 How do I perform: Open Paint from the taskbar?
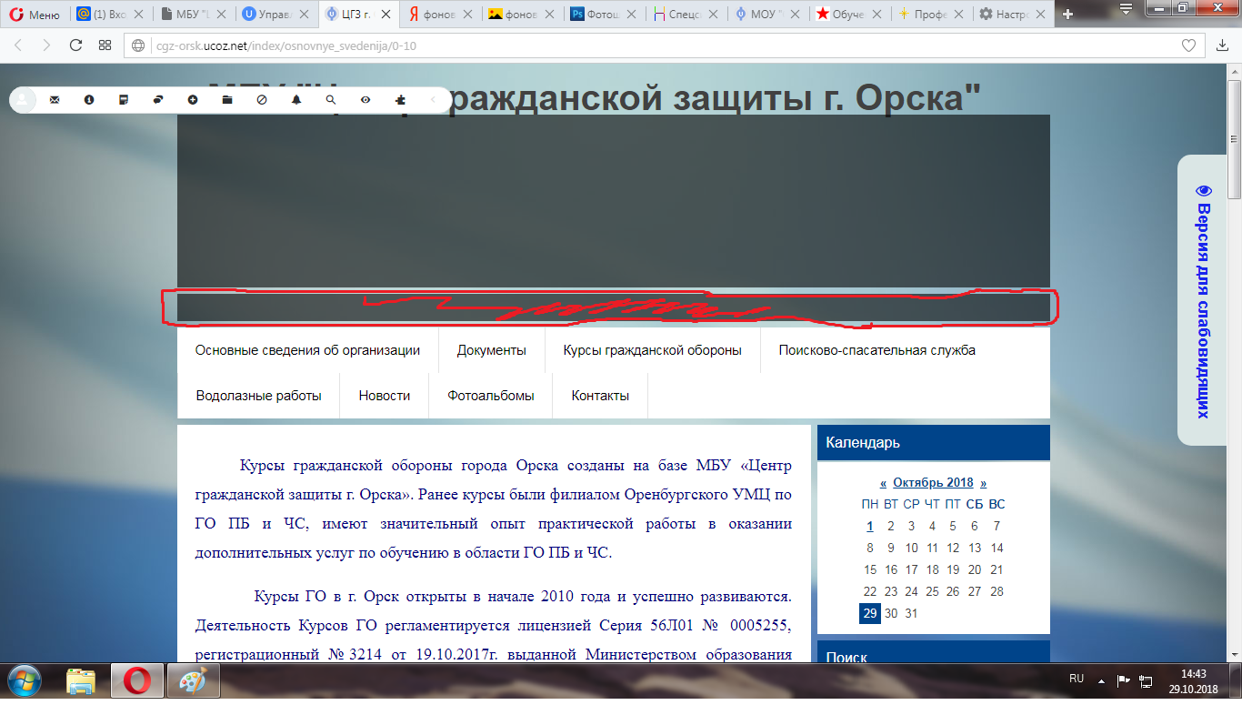pyautogui.click(x=193, y=681)
